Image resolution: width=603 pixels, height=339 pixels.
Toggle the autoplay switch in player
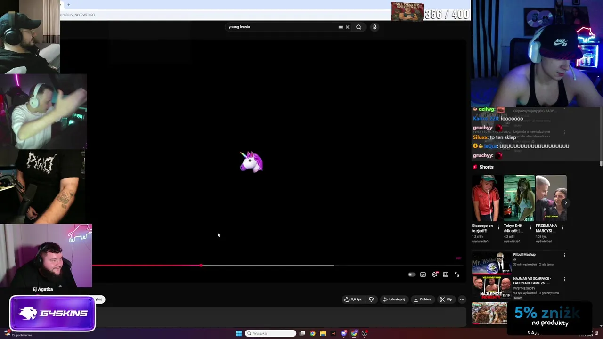click(x=412, y=274)
